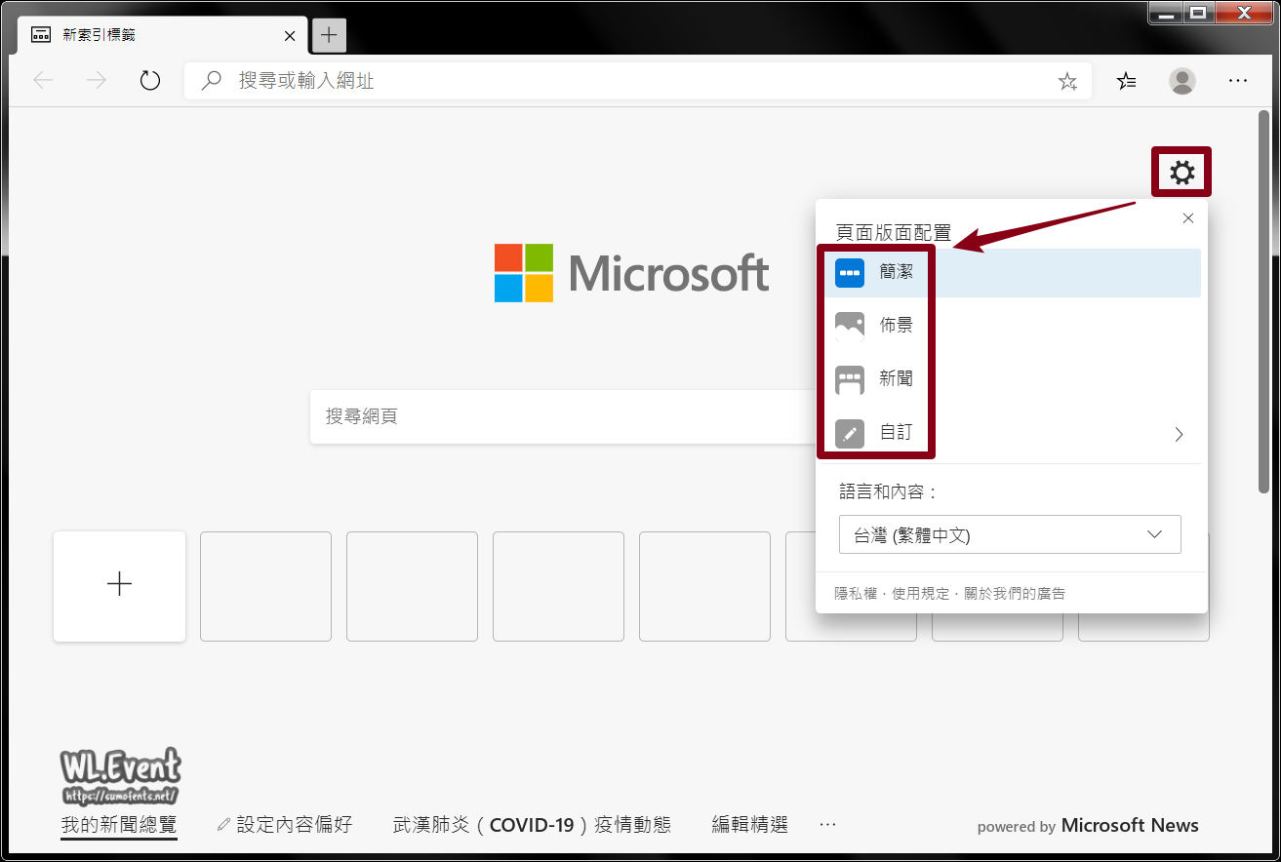
Task: Click the Microsoft logo
Action: [x=631, y=273]
